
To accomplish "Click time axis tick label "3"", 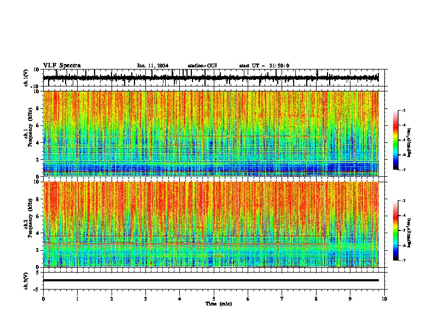I will (145, 299).
